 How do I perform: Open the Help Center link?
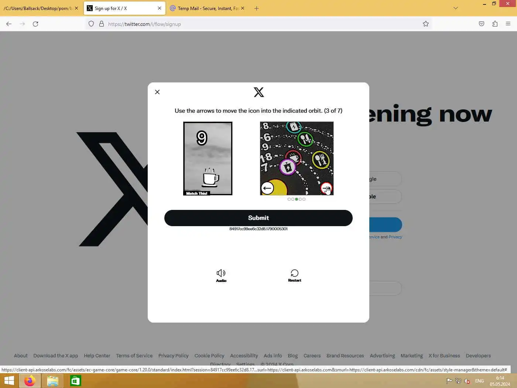point(97,356)
